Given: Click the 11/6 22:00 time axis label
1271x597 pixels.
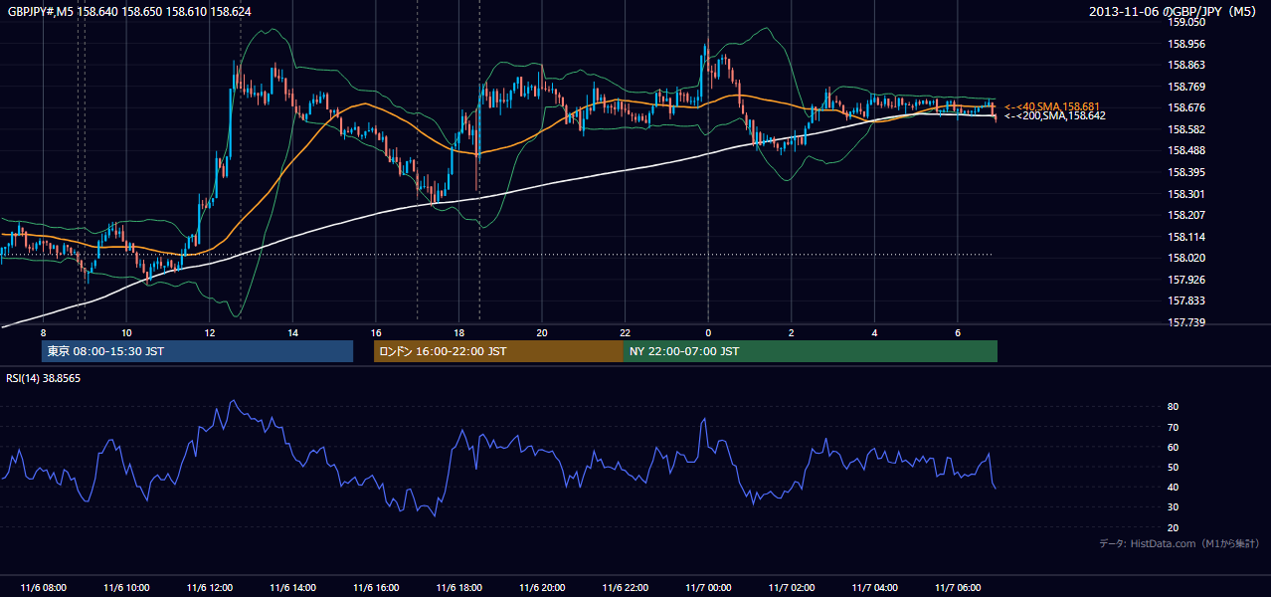Looking at the screenshot, I should tap(625, 588).
